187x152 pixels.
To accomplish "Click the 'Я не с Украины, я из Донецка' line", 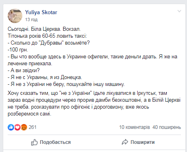I will (45, 77).
